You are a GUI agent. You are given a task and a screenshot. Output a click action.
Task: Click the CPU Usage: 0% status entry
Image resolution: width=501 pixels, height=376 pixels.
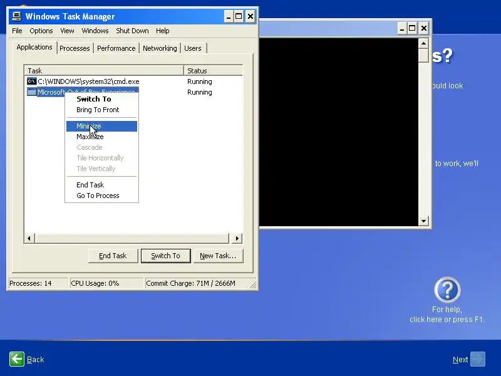pyautogui.click(x=106, y=283)
